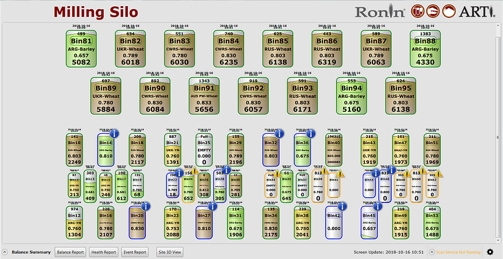Viewport: 503px width, 259px height.
Task: Click the info icon on Bin22
Action: click(x=179, y=174)
